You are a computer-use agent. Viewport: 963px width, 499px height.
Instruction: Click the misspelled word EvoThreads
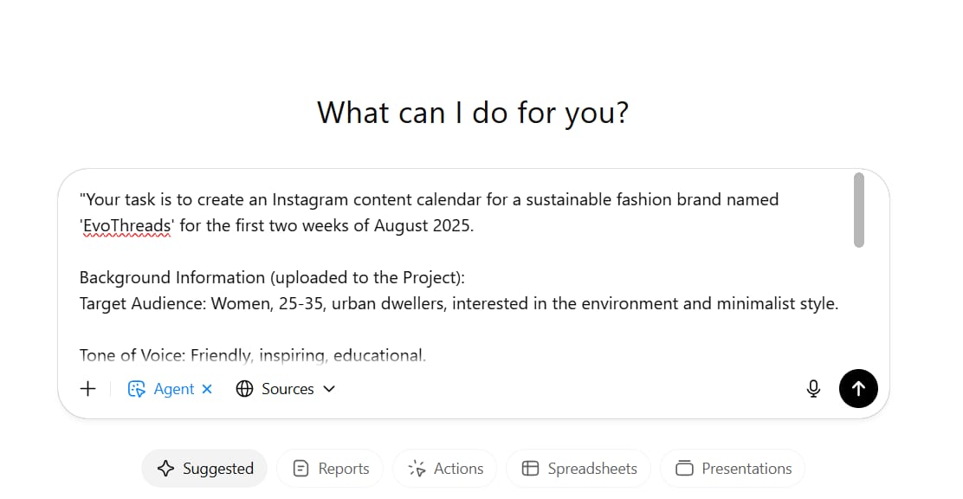(x=126, y=225)
